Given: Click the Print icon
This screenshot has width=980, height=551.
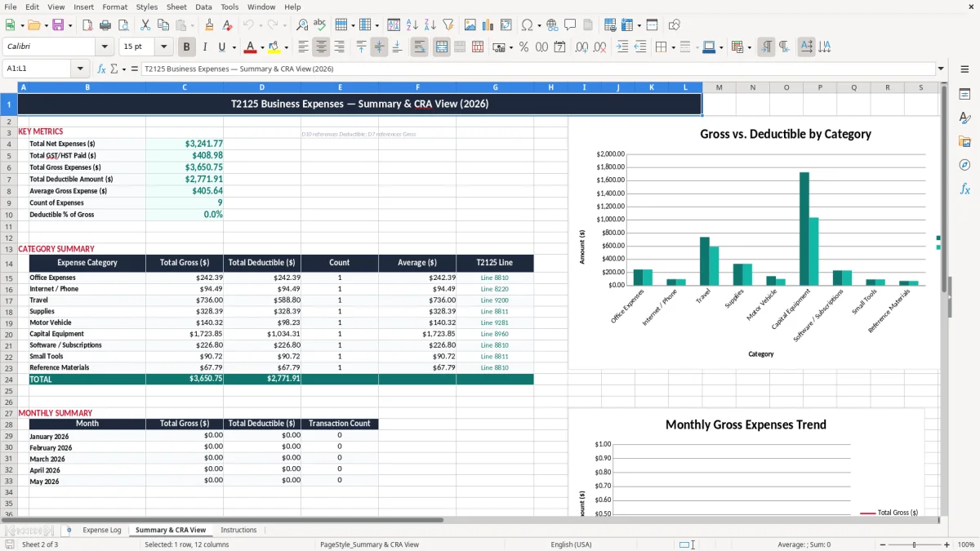Looking at the screenshot, I should tap(105, 25).
